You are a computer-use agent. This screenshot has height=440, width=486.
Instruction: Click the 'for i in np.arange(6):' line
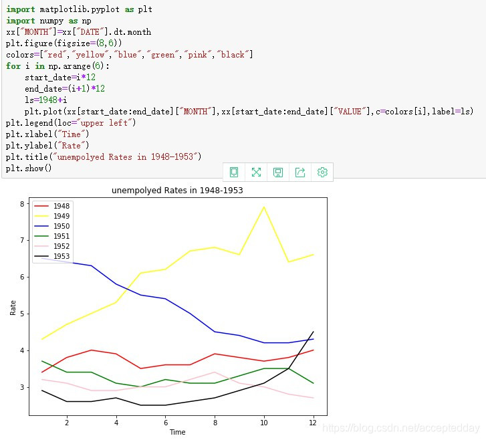57,66
